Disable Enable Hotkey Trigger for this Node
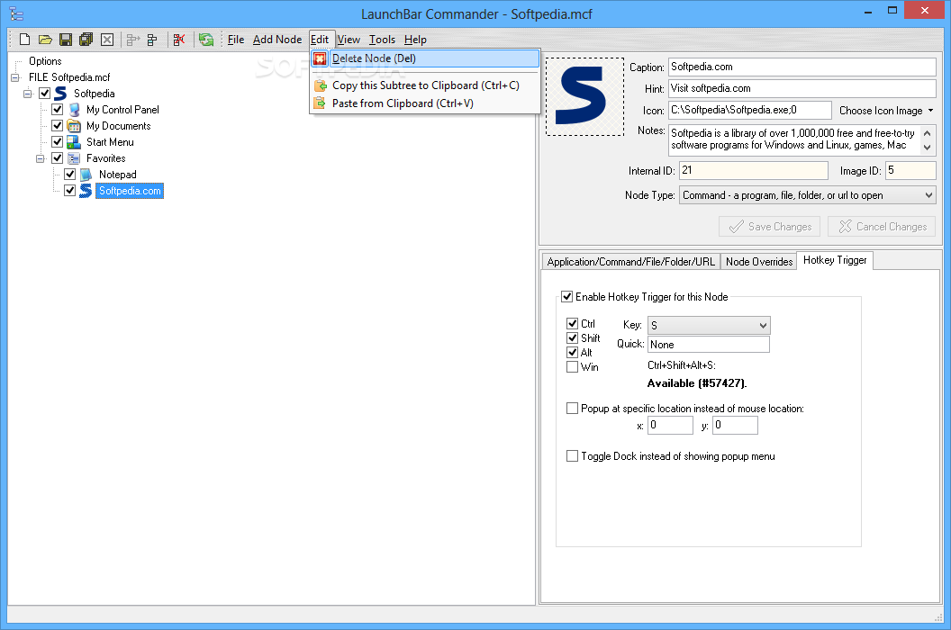This screenshot has width=951, height=630. coord(567,296)
